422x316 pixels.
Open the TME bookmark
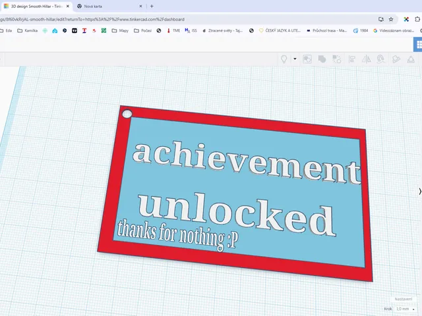click(173, 31)
